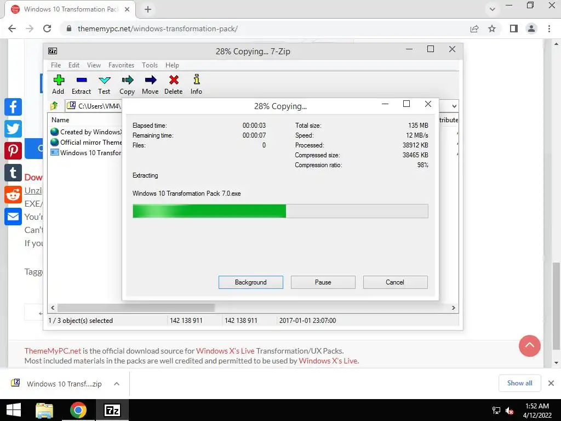561x421 pixels.
Task: Open download item options chevron
Action: [117, 384]
